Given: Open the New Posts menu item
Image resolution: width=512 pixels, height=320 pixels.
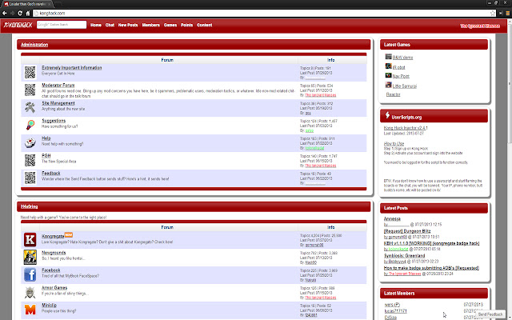Looking at the screenshot, I should click(128, 25).
